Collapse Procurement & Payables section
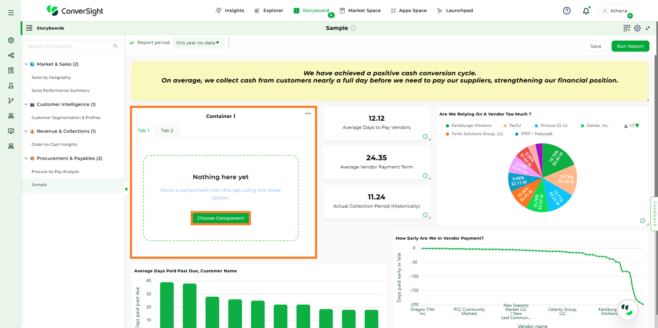This screenshot has height=328, width=658. coord(26,158)
